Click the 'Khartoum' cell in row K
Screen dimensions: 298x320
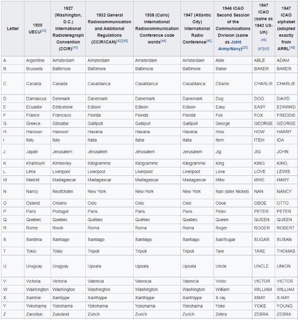36,163
